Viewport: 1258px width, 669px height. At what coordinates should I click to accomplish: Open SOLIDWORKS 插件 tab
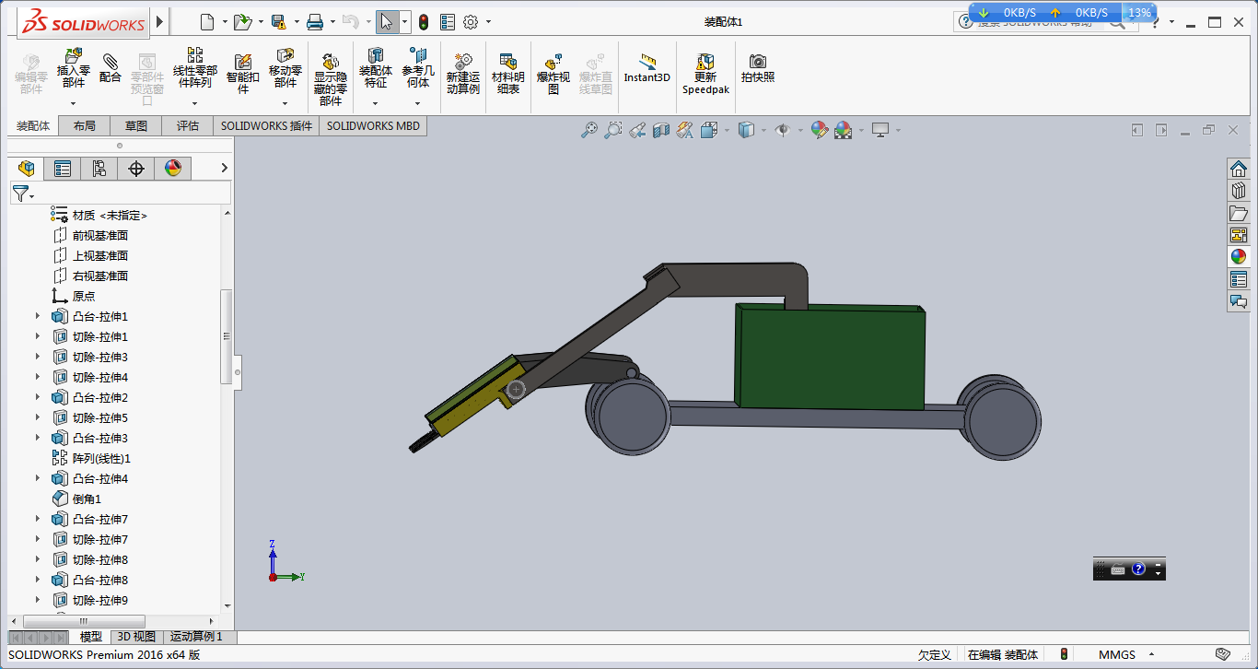(266, 126)
